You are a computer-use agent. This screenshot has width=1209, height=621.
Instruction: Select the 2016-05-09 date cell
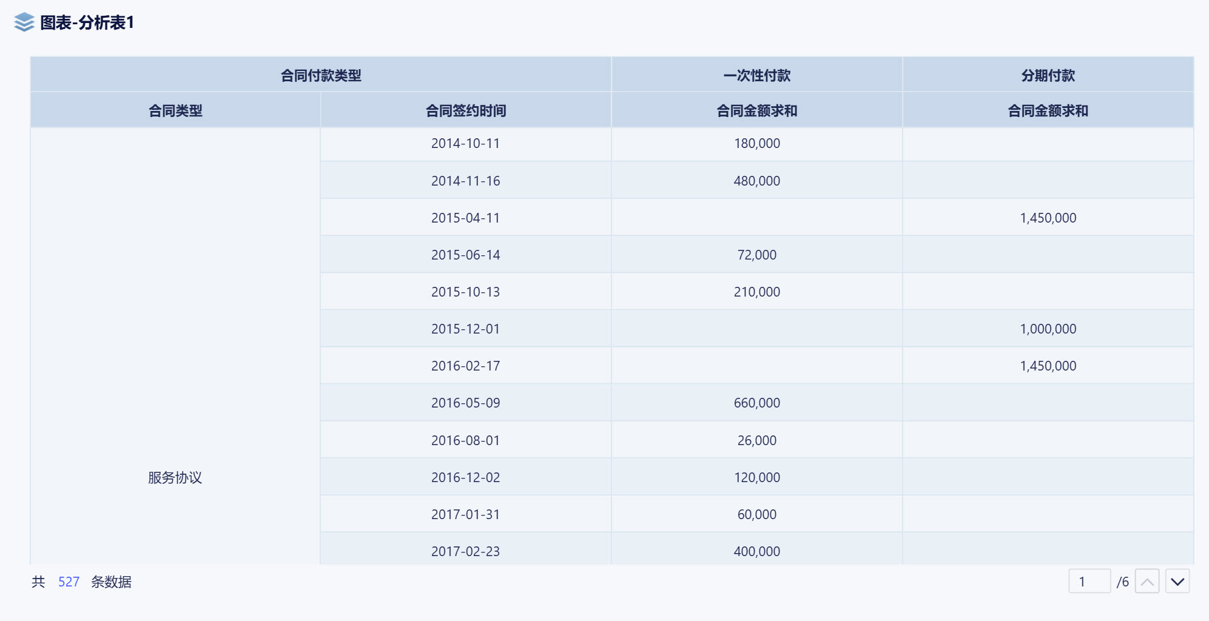tap(465, 403)
